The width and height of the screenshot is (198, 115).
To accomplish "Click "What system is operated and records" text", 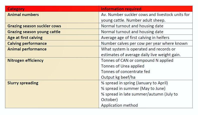I will click(x=138, y=49).
